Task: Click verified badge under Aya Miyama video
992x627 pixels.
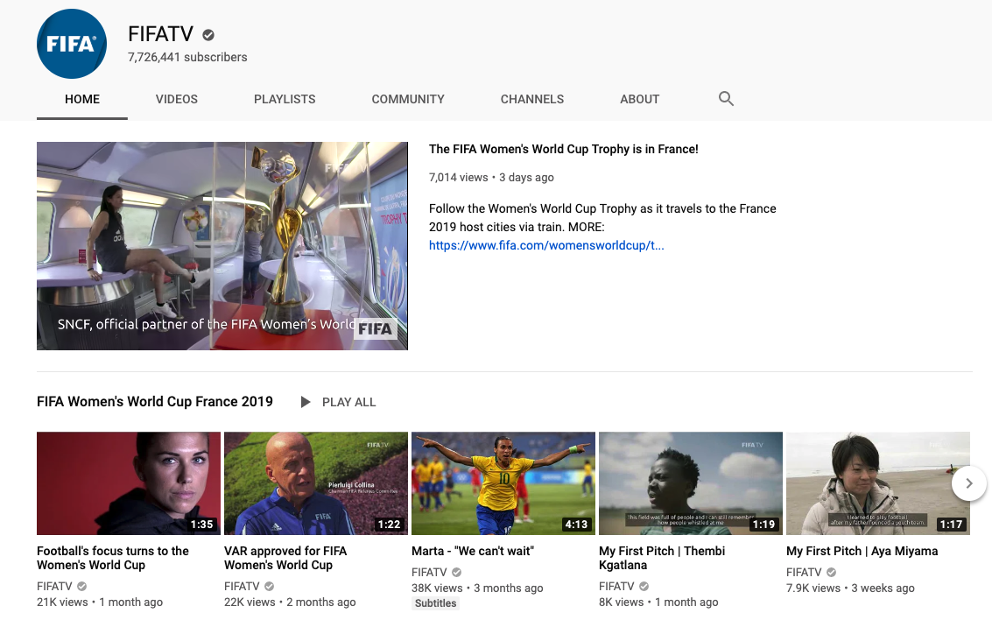Action: (831, 573)
